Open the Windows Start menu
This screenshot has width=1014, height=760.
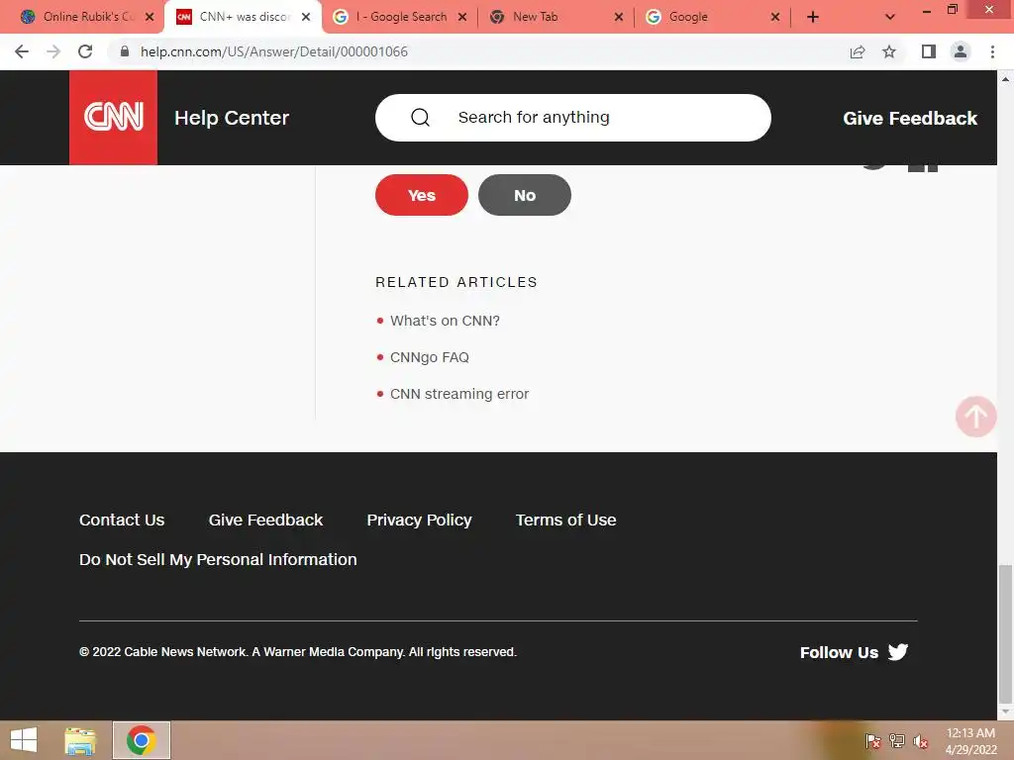(x=24, y=740)
